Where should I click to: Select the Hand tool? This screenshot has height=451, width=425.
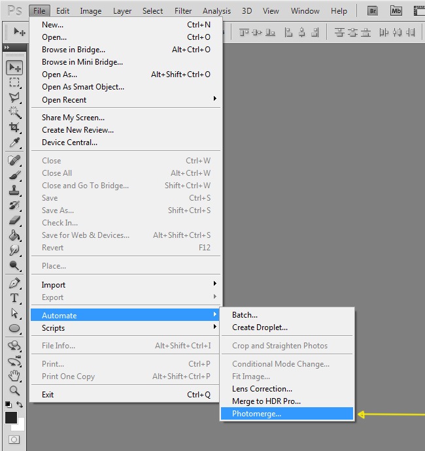14,376
